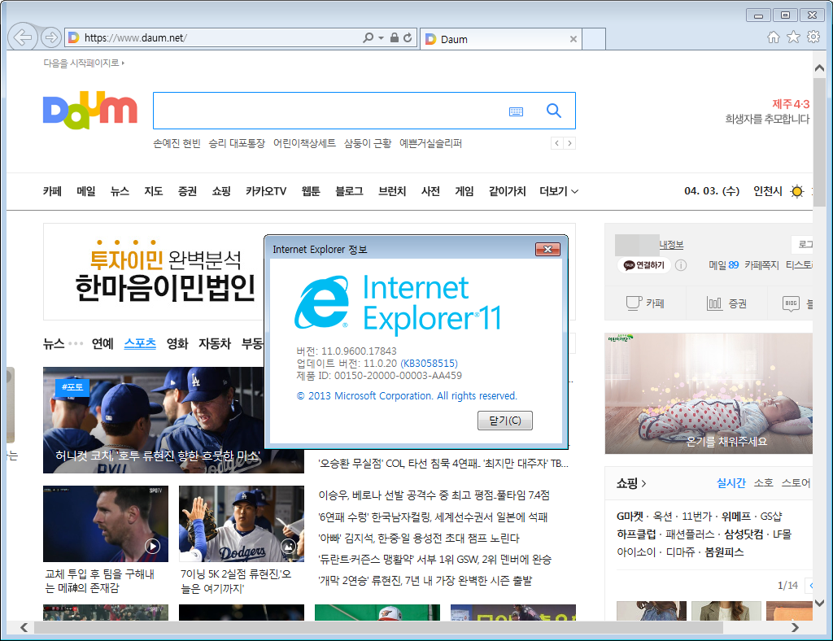This screenshot has width=833, height=641.
Task: Open the browser Tools gear icon
Action: click(x=813, y=37)
